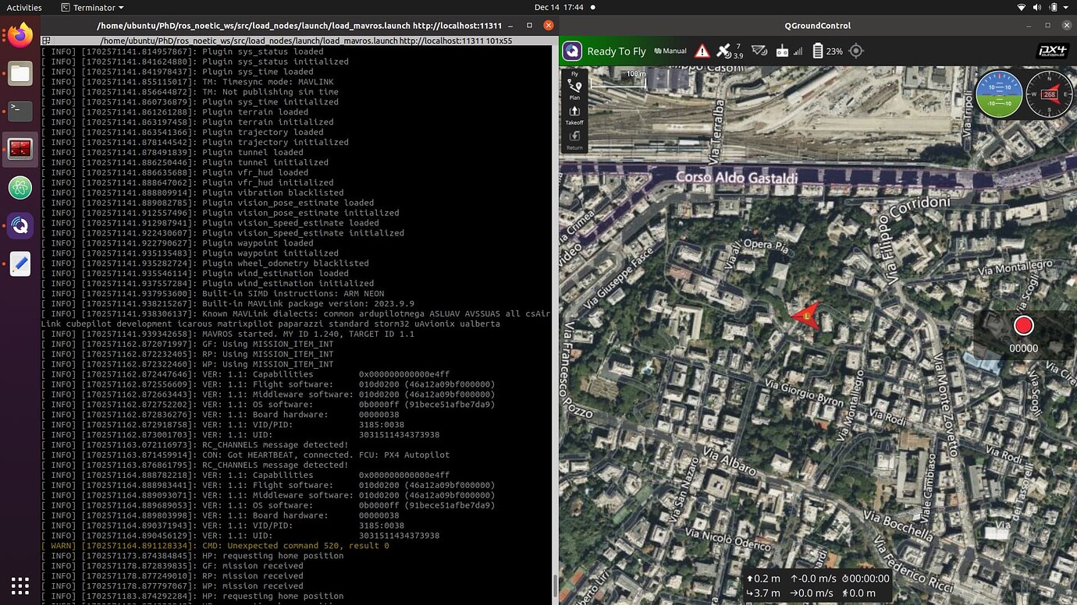Viewport: 1077px width, 605px height.
Task: Click the compass instrument showing heading 268
Action: 1048,94
